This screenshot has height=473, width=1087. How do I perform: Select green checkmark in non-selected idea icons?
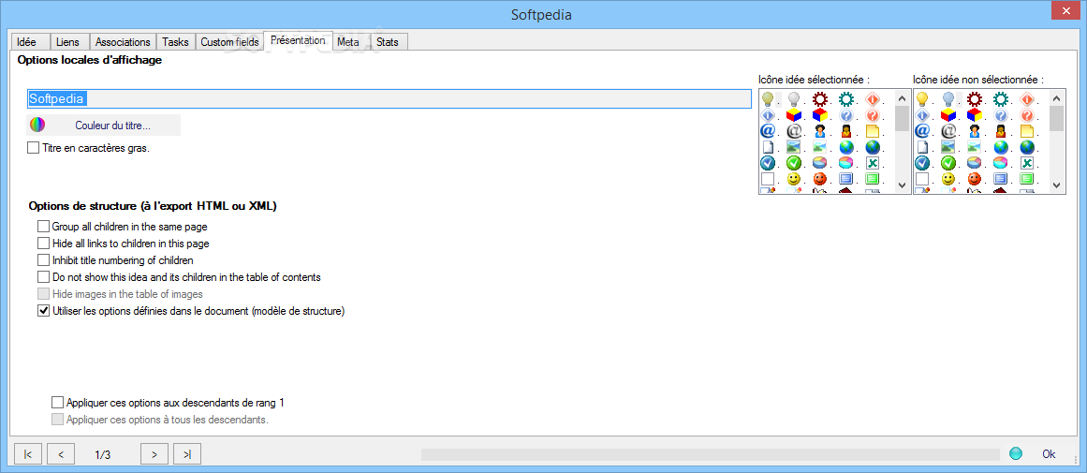947,164
